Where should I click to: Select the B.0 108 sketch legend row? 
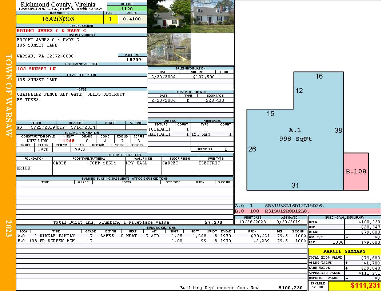[x=307, y=211]
